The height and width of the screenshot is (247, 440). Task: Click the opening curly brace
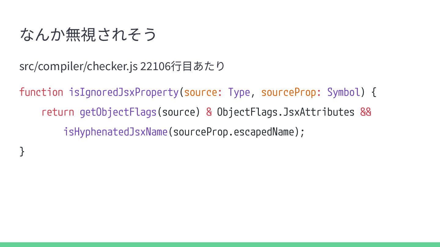click(x=374, y=92)
